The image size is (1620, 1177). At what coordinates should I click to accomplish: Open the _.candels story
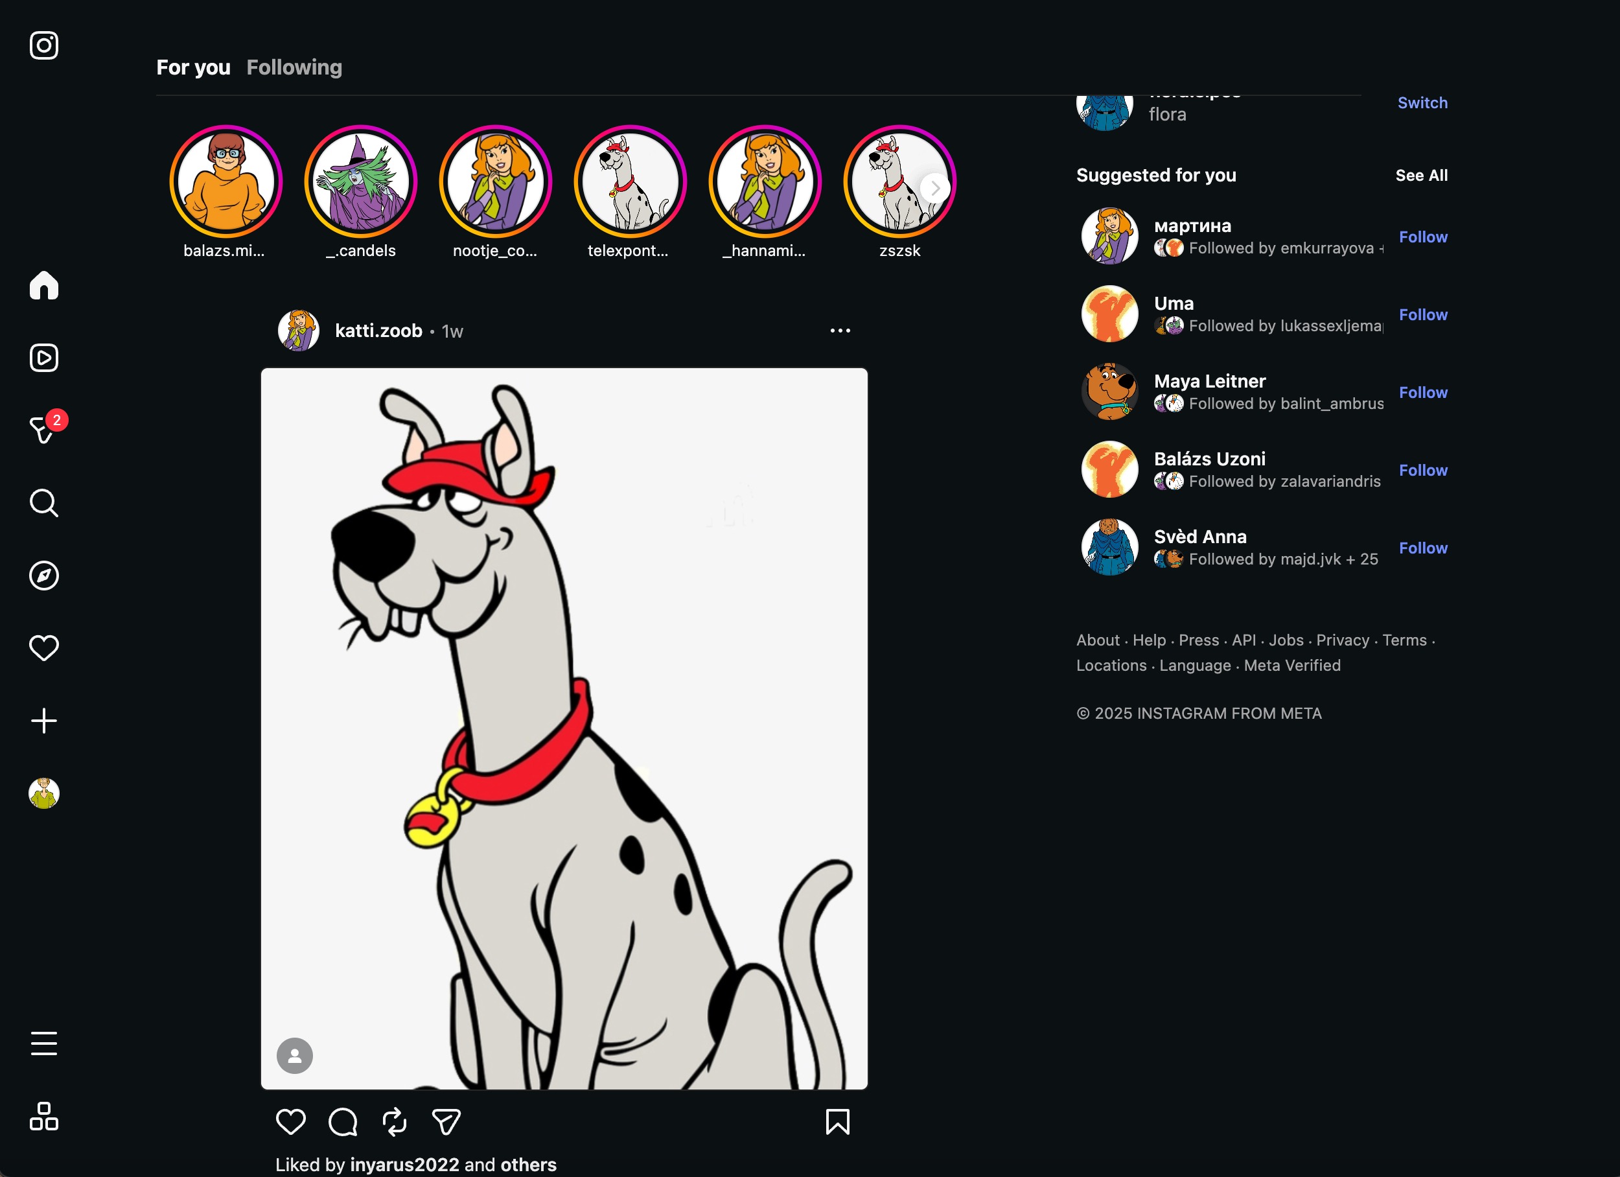pyautogui.click(x=361, y=181)
